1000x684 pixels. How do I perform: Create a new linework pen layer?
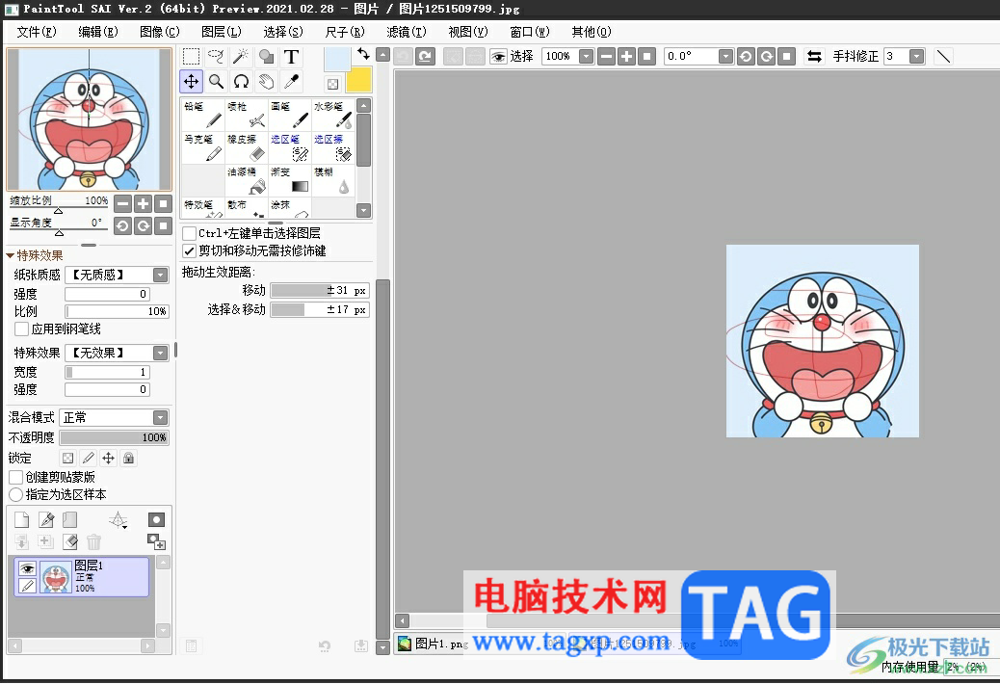coord(46,520)
